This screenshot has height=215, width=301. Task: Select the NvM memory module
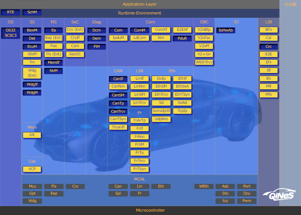(x=54, y=71)
